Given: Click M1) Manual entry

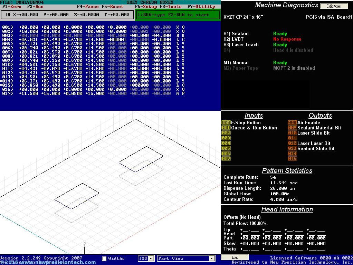Looking at the screenshot, I should (236, 62).
